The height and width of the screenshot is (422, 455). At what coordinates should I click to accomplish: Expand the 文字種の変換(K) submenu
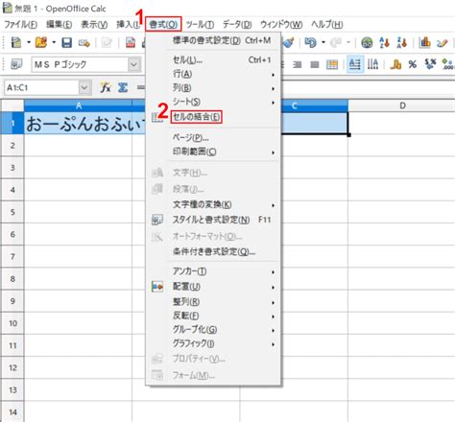(x=213, y=204)
